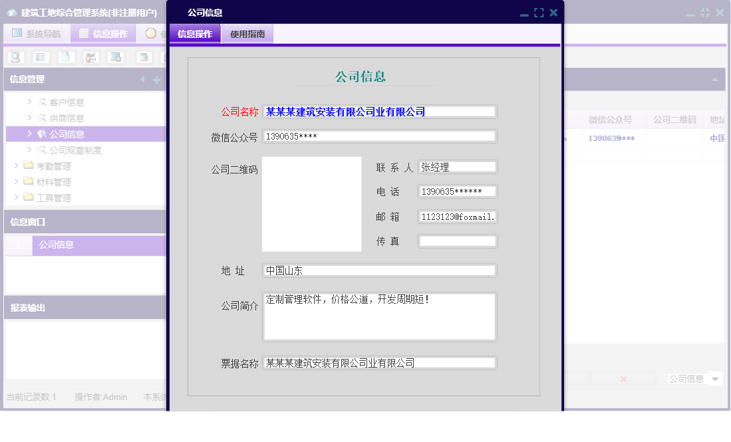Switch to the 信息操作 tab
The image size is (731, 442).
(x=194, y=33)
